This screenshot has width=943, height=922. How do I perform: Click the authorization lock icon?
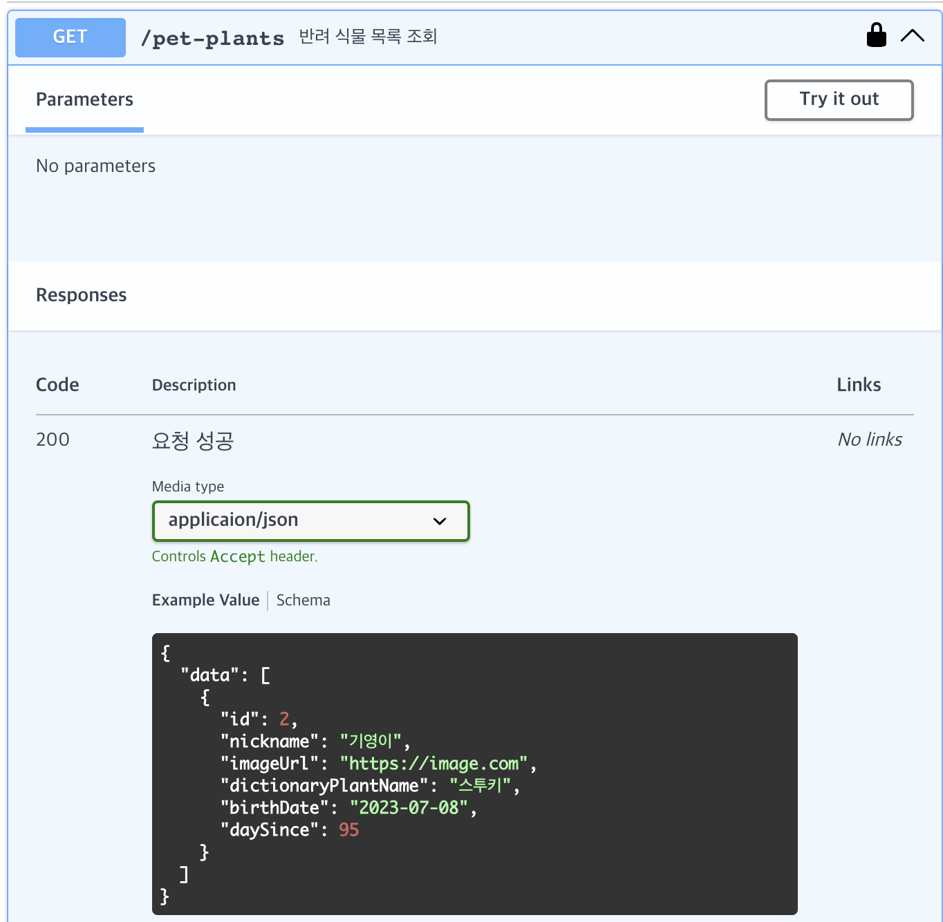[876, 35]
